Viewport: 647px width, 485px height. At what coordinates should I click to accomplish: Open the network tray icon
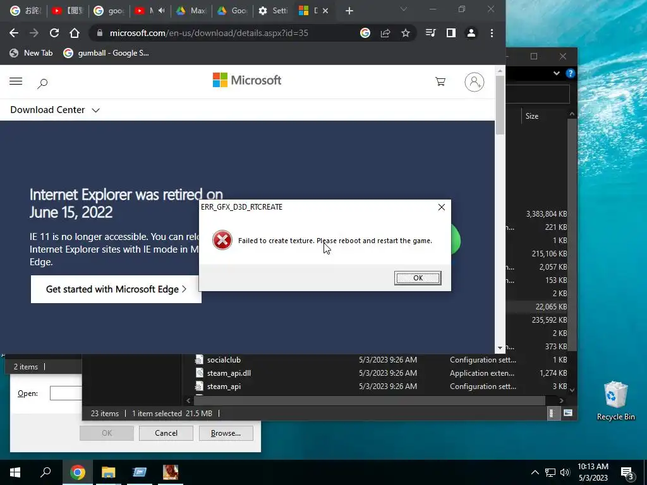[550, 472]
